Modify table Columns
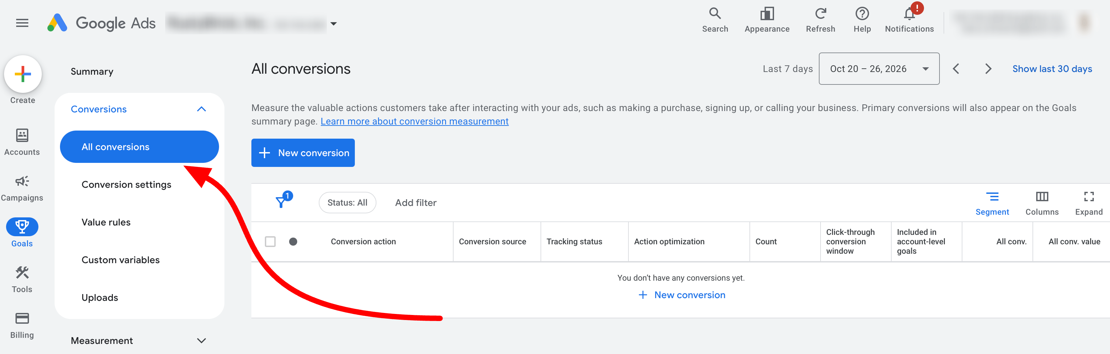 1042,204
